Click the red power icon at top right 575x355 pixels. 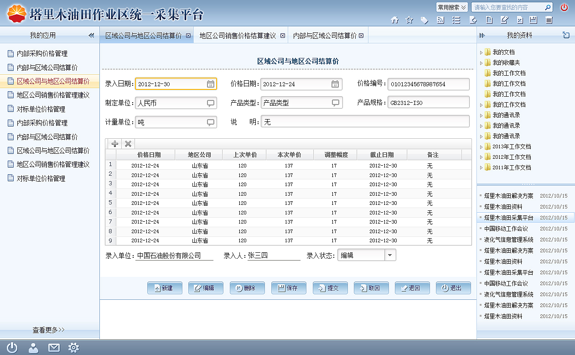[565, 7]
